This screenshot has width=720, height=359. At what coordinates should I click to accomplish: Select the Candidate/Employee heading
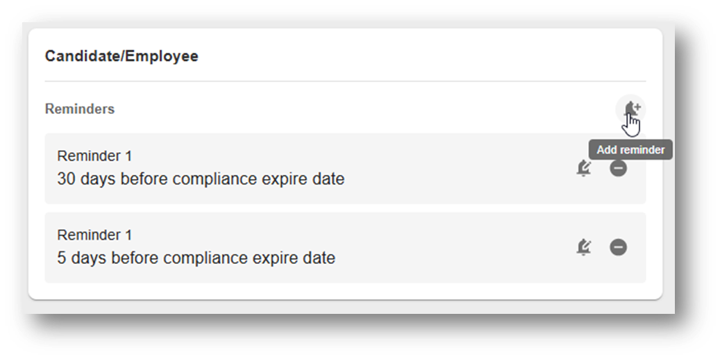click(122, 56)
